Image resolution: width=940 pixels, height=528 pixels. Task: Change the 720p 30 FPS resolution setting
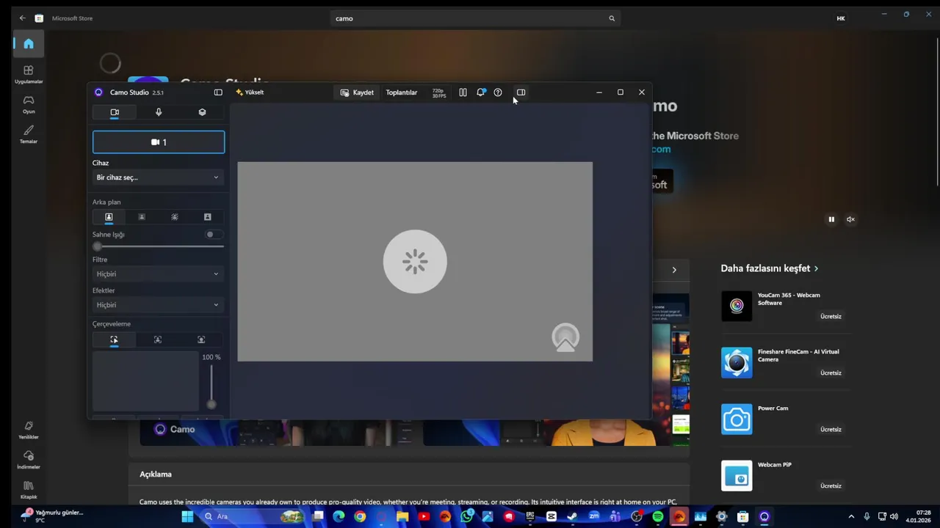pos(438,93)
